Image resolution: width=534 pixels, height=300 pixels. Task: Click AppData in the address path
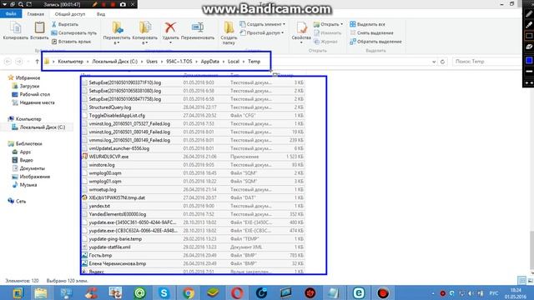tap(209, 62)
